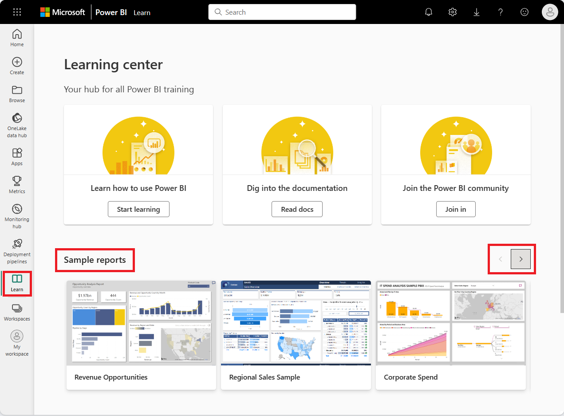Click Learn label in header
Screen dimensions: 564x416
click(x=142, y=12)
